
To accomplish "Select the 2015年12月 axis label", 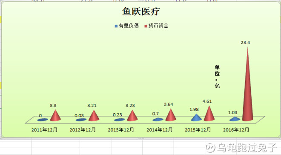I will click(198, 130).
